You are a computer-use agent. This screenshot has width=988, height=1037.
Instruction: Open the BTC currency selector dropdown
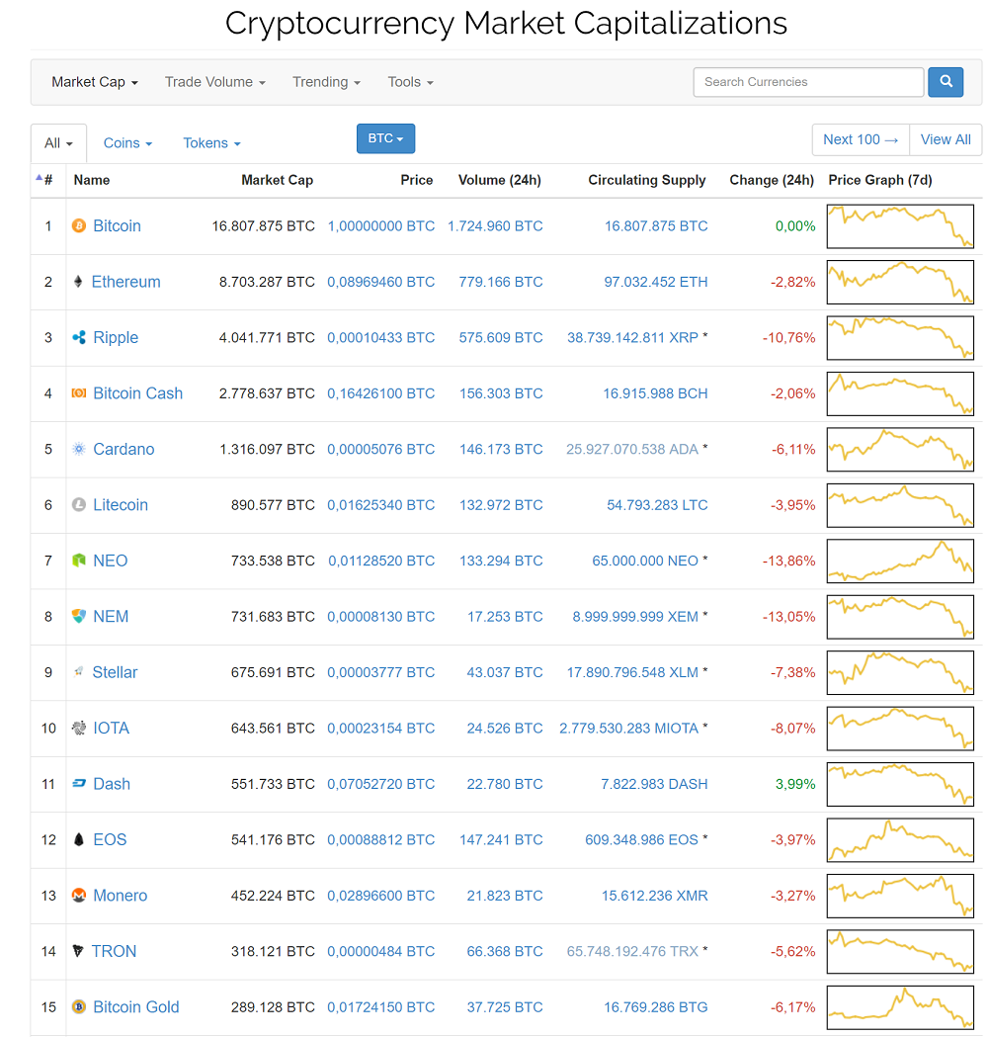pos(386,138)
